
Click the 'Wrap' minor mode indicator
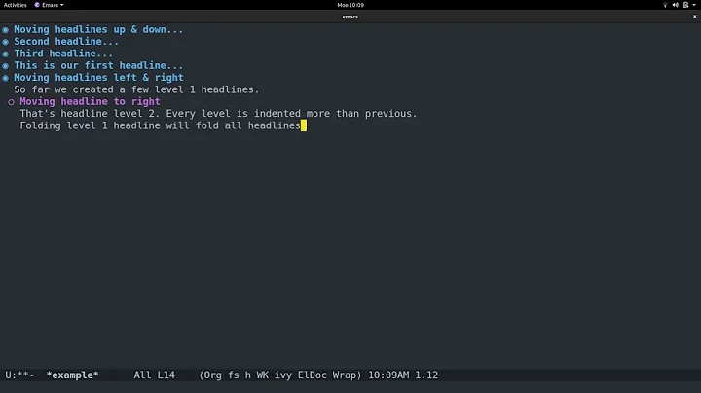(345, 375)
